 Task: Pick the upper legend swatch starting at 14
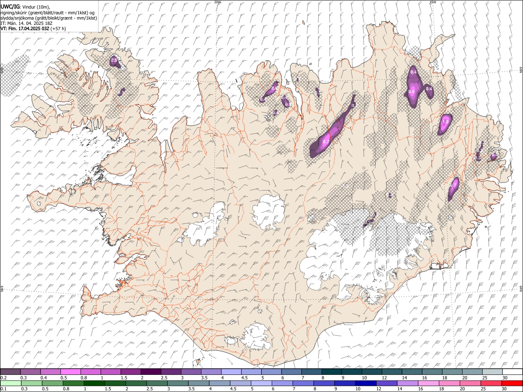coord(412,372)
